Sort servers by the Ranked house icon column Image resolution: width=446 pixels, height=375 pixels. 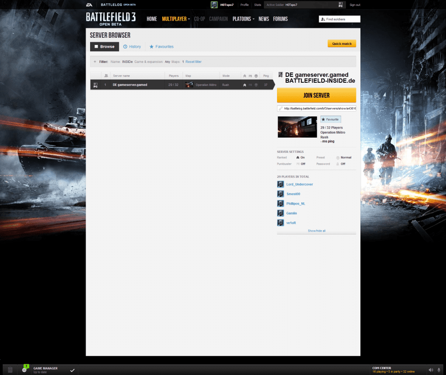[x=244, y=76]
